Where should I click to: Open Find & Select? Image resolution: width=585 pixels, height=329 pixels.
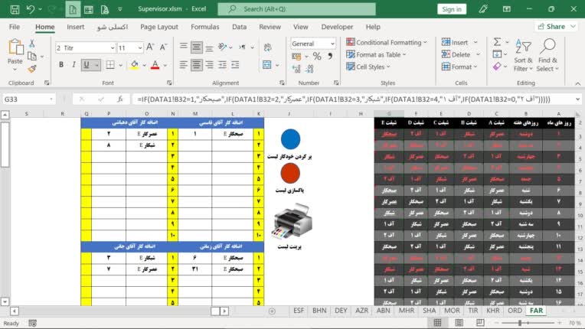pos(547,55)
